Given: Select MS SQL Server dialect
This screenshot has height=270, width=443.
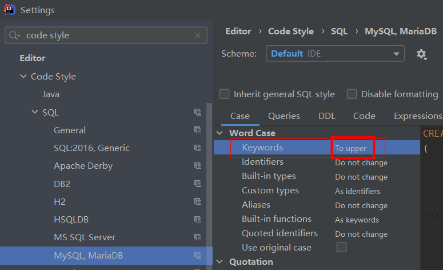Looking at the screenshot, I should (85, 237).
